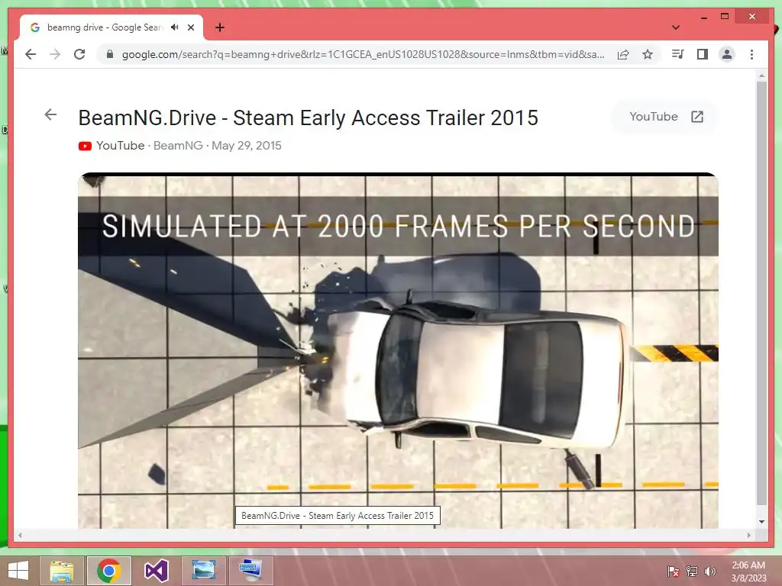The height and width of the screenshot is (586, 782).
Task: Open the network tray icon
Action: tap(692, 572)
